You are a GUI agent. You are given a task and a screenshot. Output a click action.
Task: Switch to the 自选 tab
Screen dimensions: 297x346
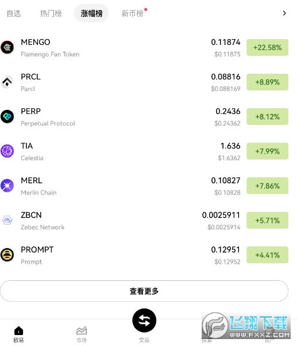coord(14,13)
